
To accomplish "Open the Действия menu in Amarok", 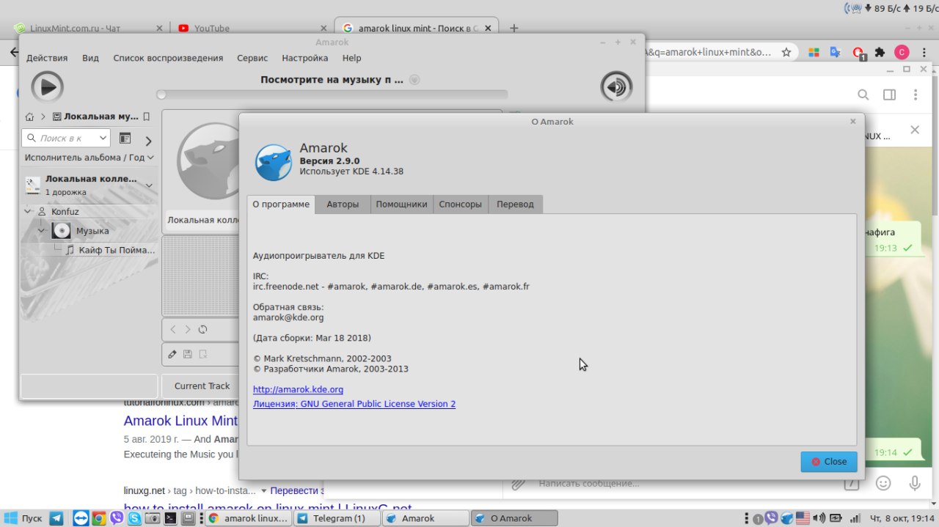I will tap(47, 58).
